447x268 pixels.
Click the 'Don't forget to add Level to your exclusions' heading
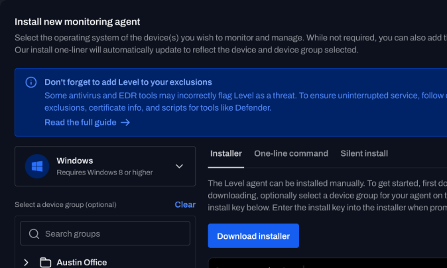pyautogui.click(x=128, y=82)
